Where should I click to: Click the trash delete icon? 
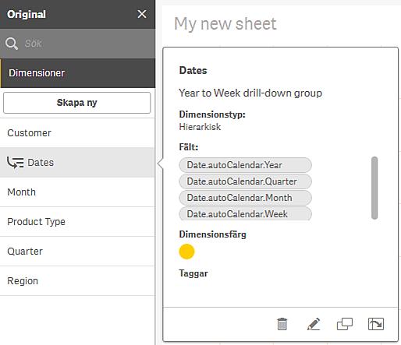pyautogui.click(x=282, y=324)
